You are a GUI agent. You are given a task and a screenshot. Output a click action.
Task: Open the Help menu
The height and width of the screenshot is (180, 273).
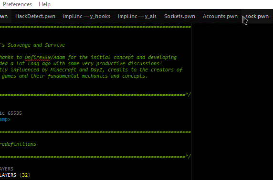pos(44,4)
